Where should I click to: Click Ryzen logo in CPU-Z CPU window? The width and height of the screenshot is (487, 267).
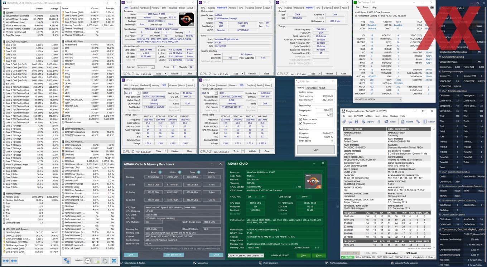click(x=186, y=19)
